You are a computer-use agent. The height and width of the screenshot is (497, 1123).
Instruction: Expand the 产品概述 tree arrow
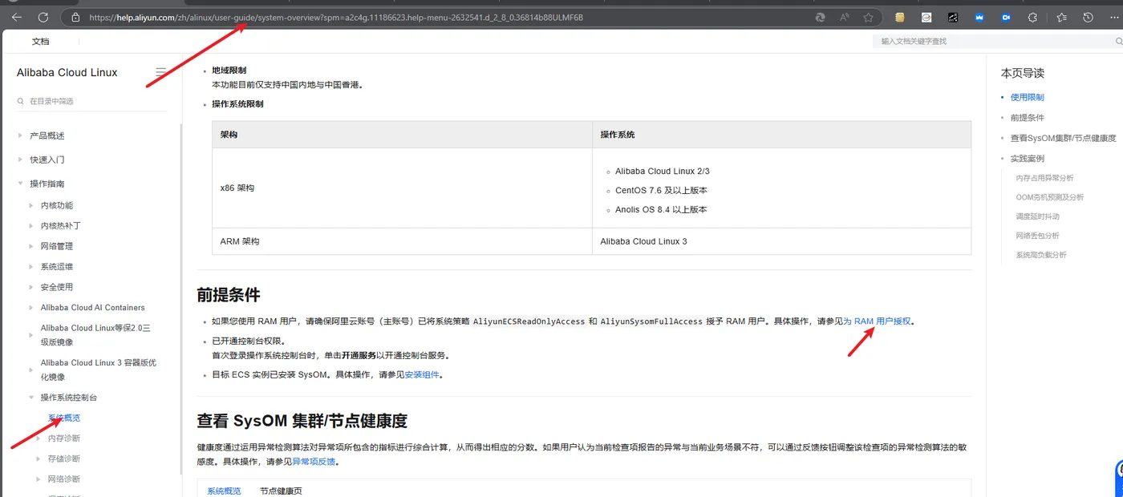tap(21, 136)
